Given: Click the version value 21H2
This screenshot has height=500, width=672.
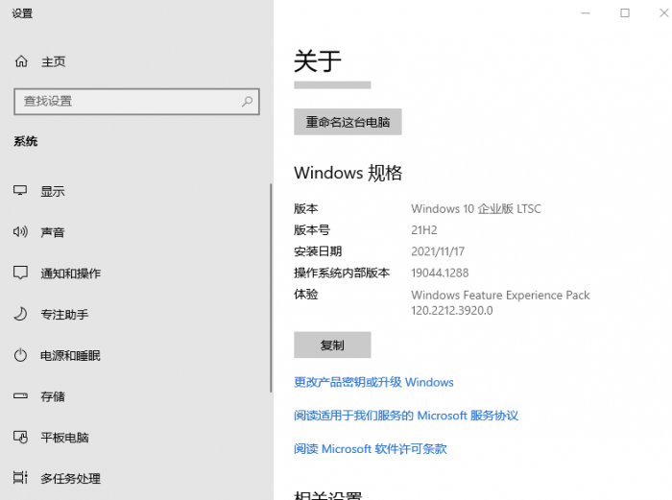Looking at the screenshot, I should [424, 230].
